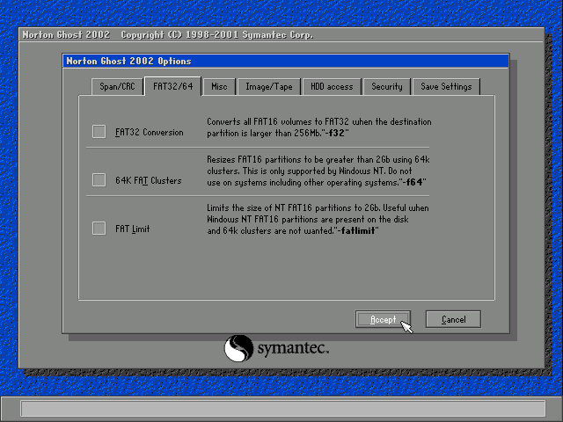Click "Converts all FAT16 volumes" description line

pyautogui.click(x=318, y=122)
